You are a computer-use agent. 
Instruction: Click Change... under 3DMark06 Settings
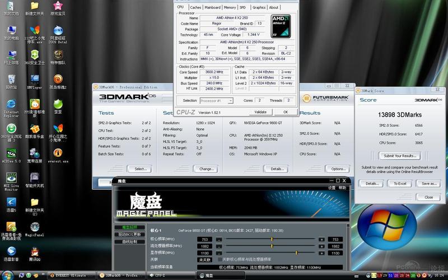205,169
